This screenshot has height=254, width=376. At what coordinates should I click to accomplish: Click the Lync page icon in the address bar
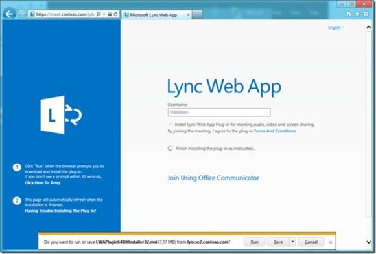pyautogui.click(x=32, y=14)
